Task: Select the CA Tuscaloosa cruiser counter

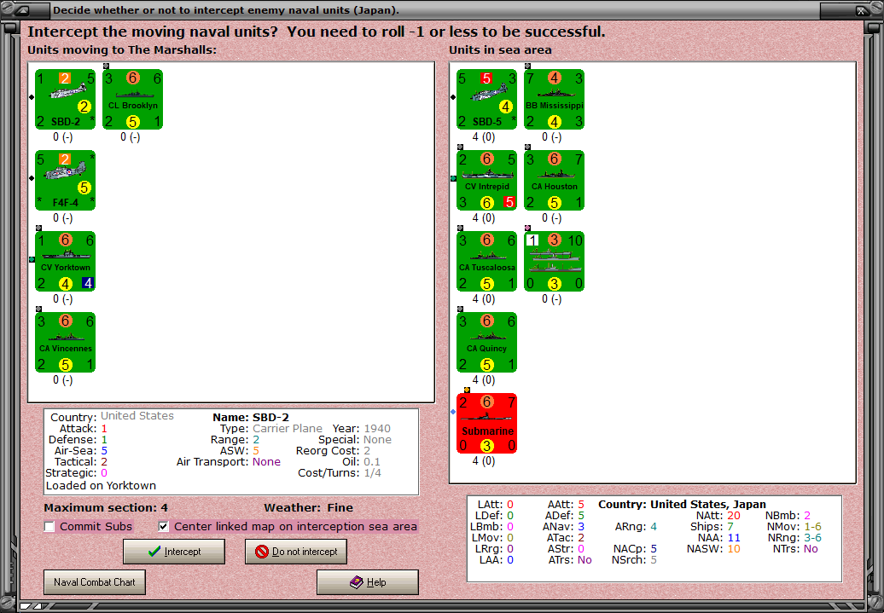Action: (x=486, y=262)
